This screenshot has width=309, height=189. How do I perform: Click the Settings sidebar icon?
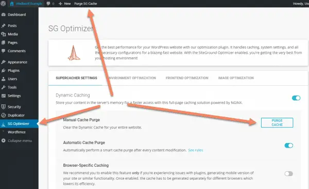[4, 96]
